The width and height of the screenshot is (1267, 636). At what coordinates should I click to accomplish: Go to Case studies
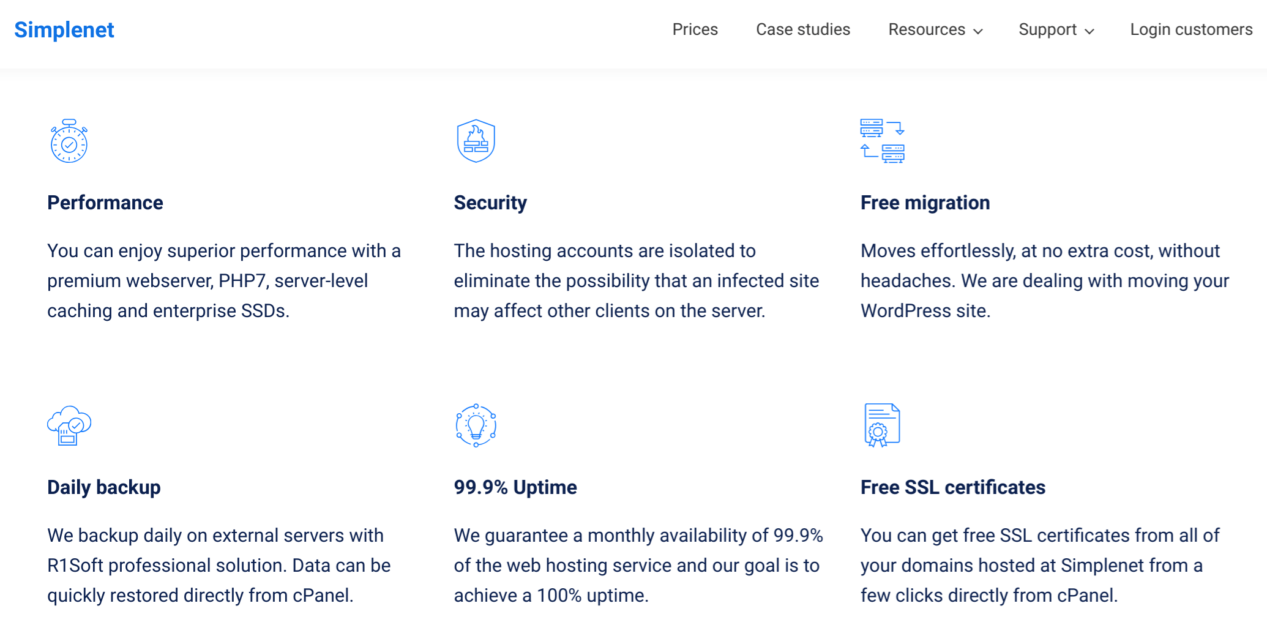click(x=803, y=29)
